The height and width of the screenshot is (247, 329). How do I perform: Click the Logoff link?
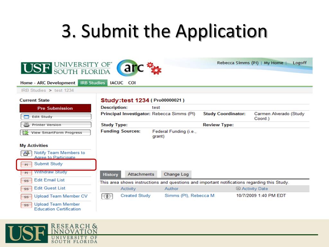click(x=299, y=63)
